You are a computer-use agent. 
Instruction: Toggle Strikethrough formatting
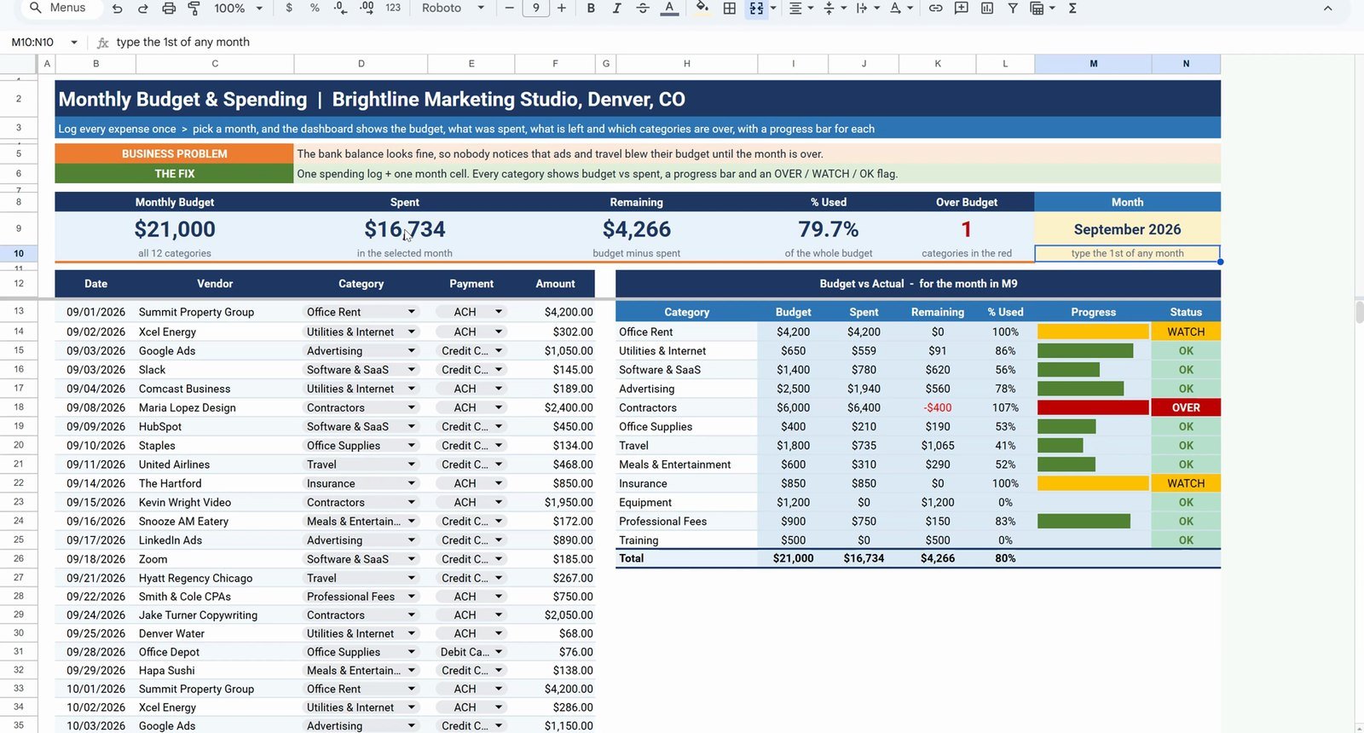coord(643,9)
